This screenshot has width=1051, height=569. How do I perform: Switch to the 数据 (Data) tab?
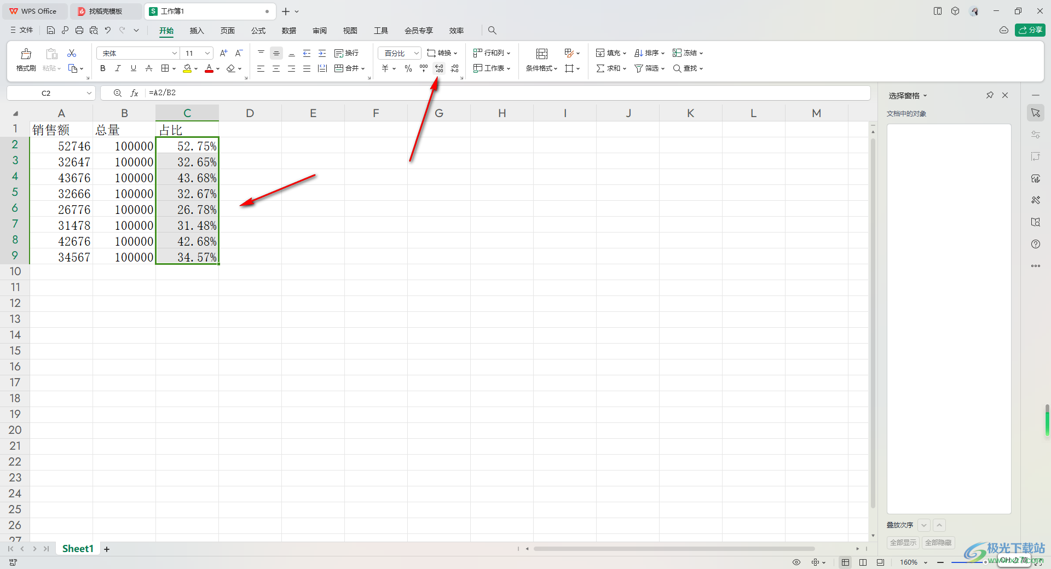pos(289,31)
